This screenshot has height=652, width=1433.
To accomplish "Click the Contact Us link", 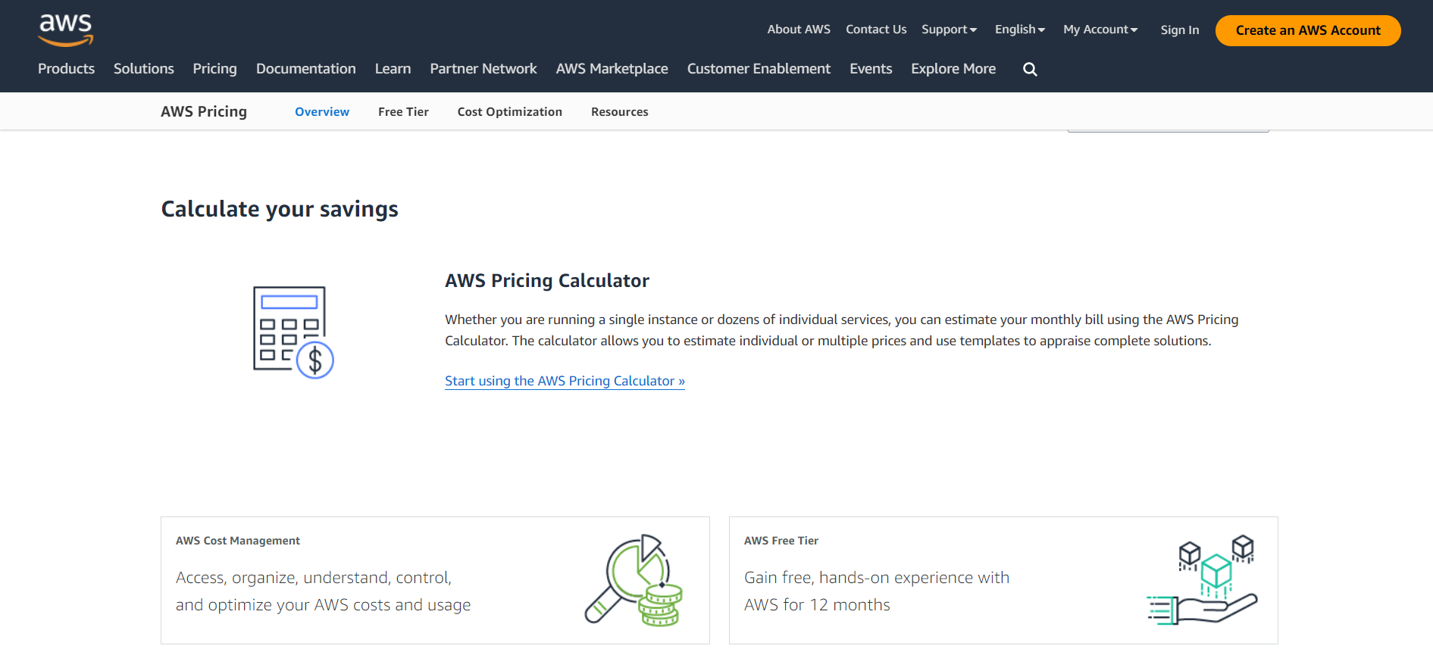I will click(x=876, y=30).
